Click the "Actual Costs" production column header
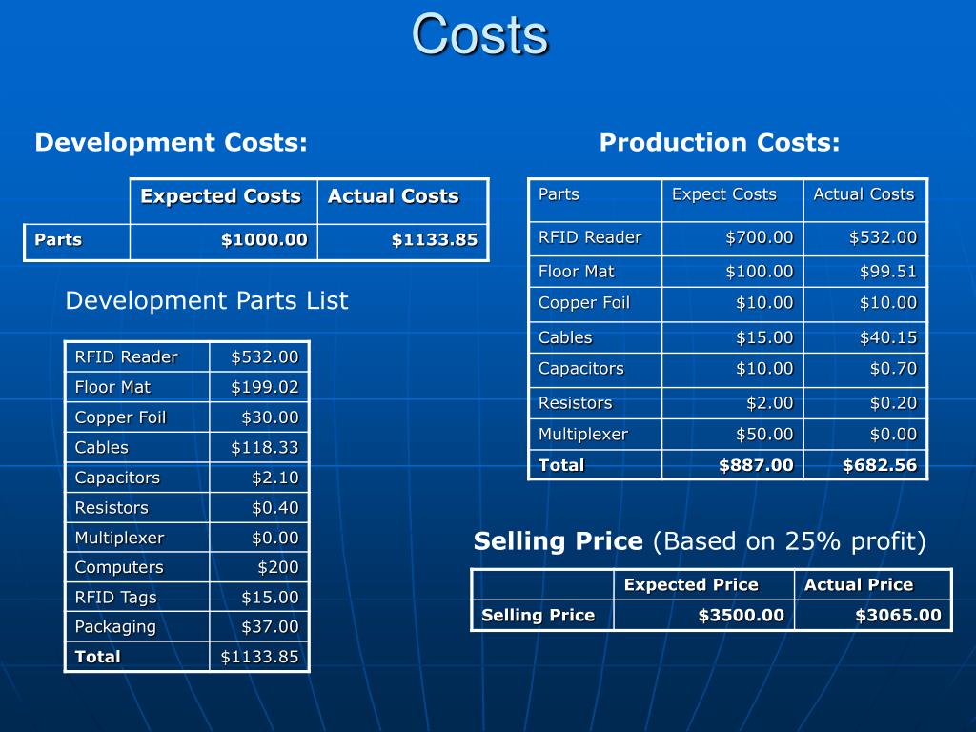The height and width of the screenshot is (732, 976). (x=864, y=194)
